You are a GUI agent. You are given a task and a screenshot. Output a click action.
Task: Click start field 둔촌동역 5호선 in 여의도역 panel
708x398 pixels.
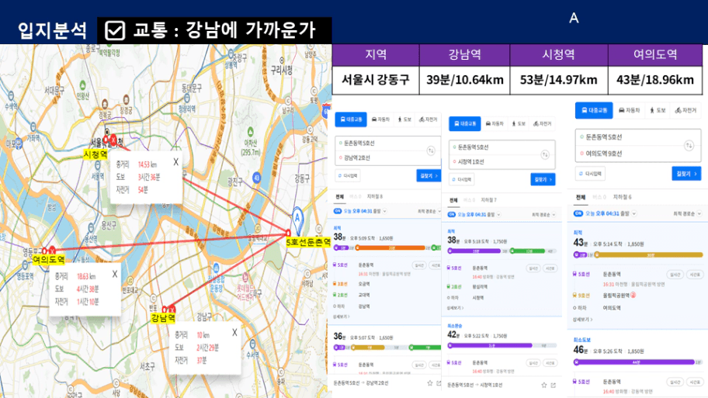638,137
